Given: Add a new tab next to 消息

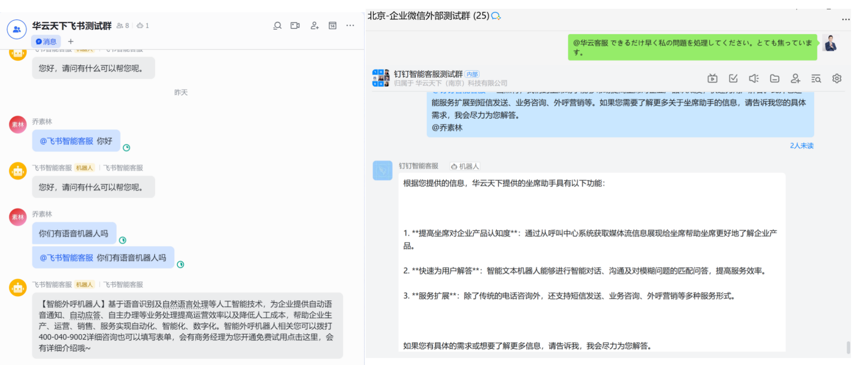Looking at the screenshot, I should [x=71, y=42].
